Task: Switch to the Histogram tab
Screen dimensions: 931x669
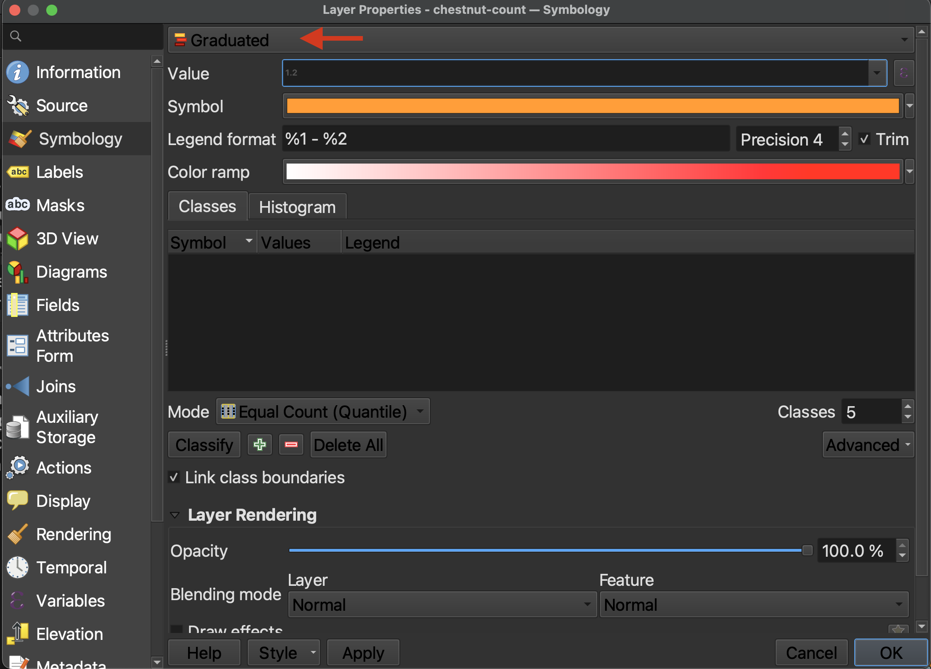Action: pos(297,207)
